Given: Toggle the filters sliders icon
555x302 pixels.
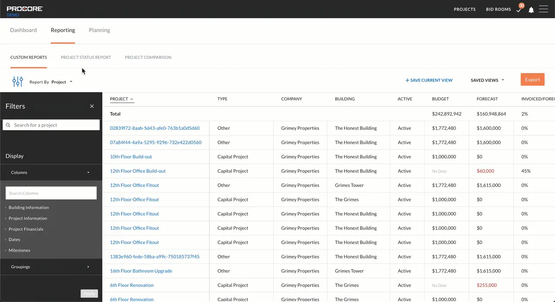Looking at the screenshot, I should [18, 81].
